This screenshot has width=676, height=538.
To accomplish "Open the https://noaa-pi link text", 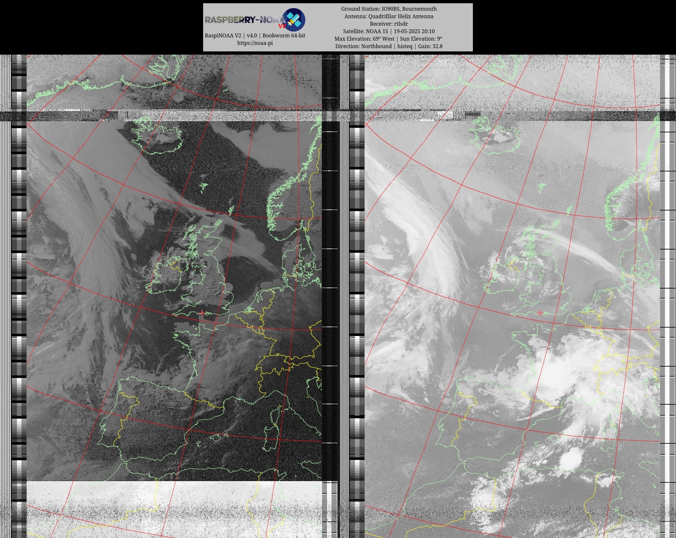I will coord(255,43).
